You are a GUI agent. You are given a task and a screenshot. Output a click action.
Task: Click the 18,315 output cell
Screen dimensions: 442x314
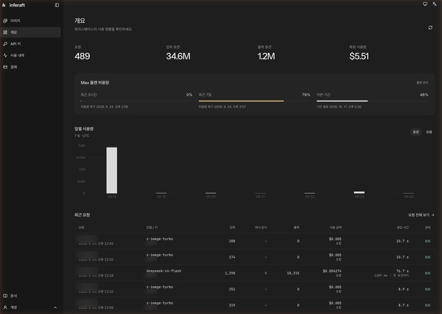(x=293, y=273)
